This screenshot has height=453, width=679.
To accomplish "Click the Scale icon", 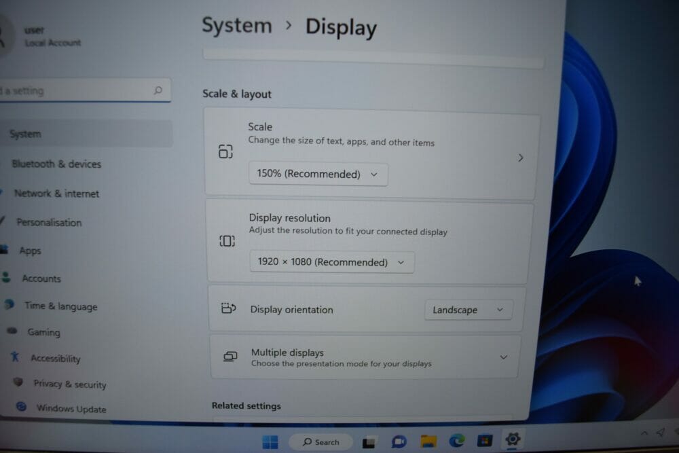I will pyautogui.click(x=225, y=151).
